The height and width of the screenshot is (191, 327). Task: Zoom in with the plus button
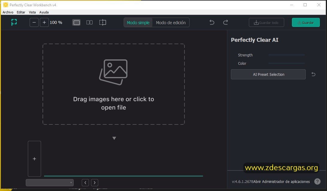[44, 22]
